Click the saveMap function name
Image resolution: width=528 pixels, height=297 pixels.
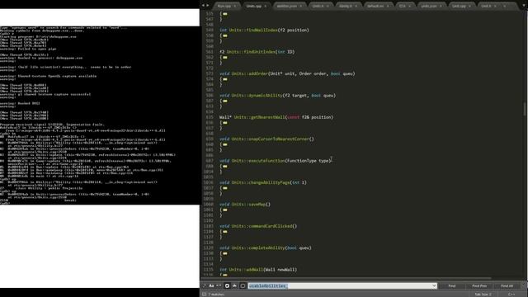257,205
